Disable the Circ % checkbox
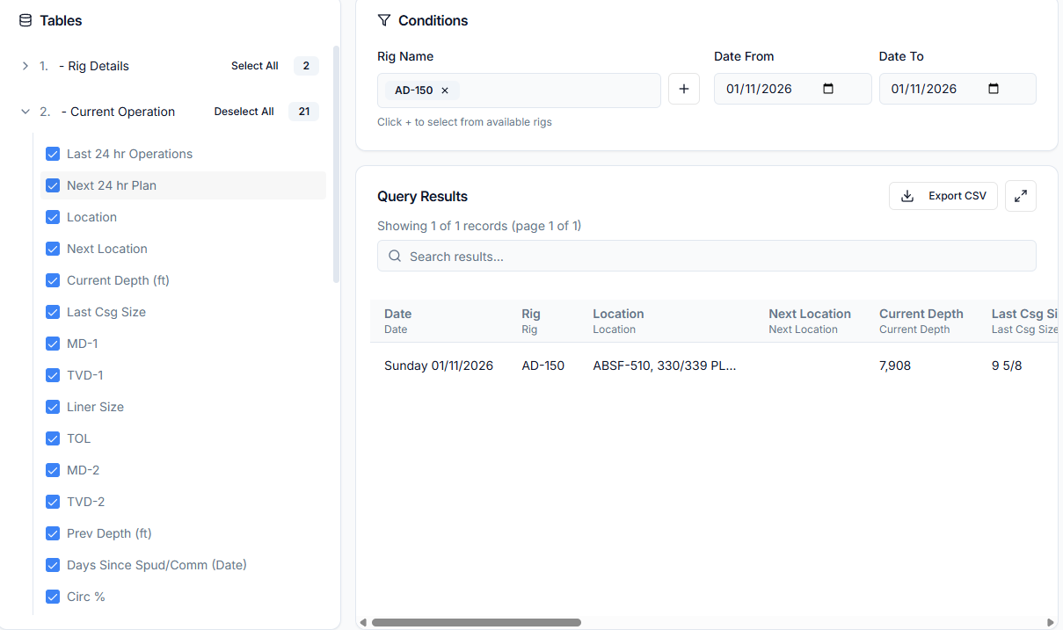This screenshot has width=1063, height=630. tap(52, 597)
